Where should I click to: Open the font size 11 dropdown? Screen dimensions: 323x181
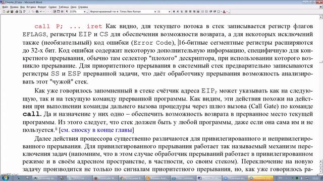tap(170, 12)
